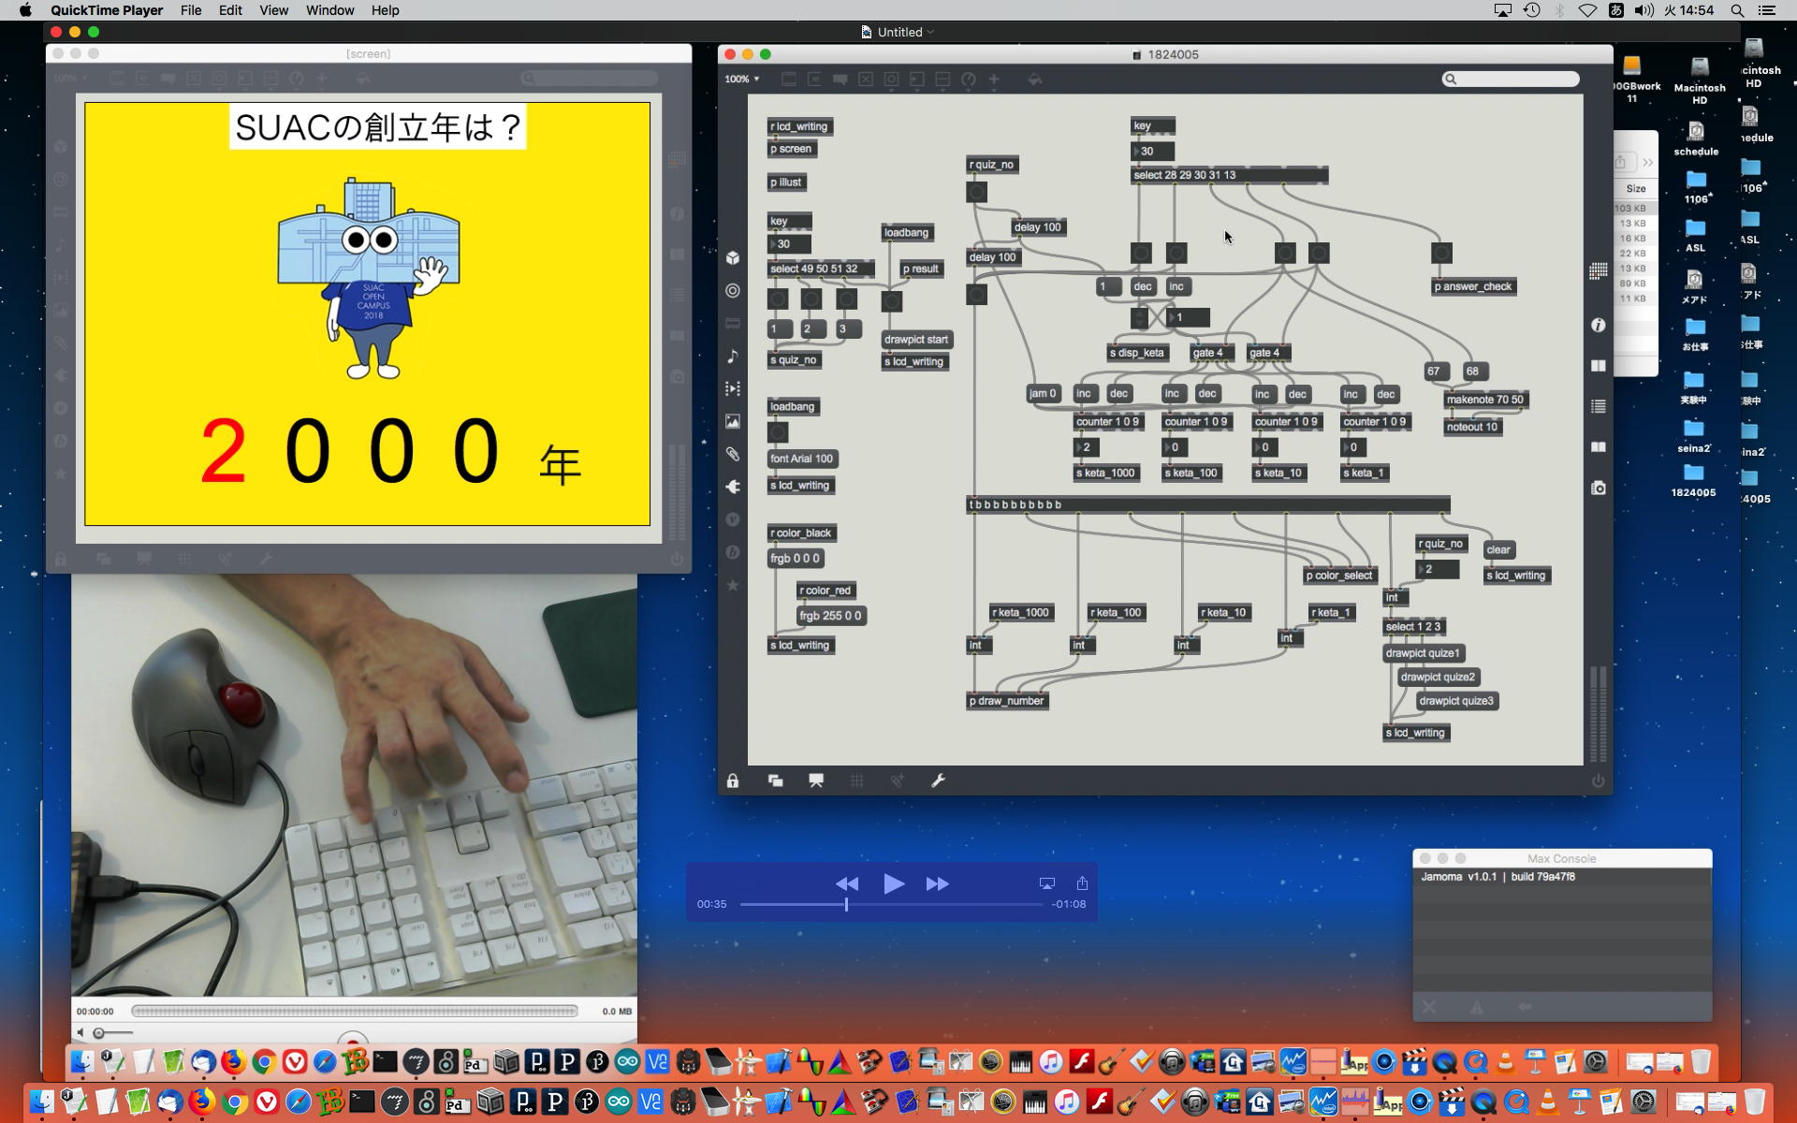Open the Audio files music-note icon

[x=733, y=356]
